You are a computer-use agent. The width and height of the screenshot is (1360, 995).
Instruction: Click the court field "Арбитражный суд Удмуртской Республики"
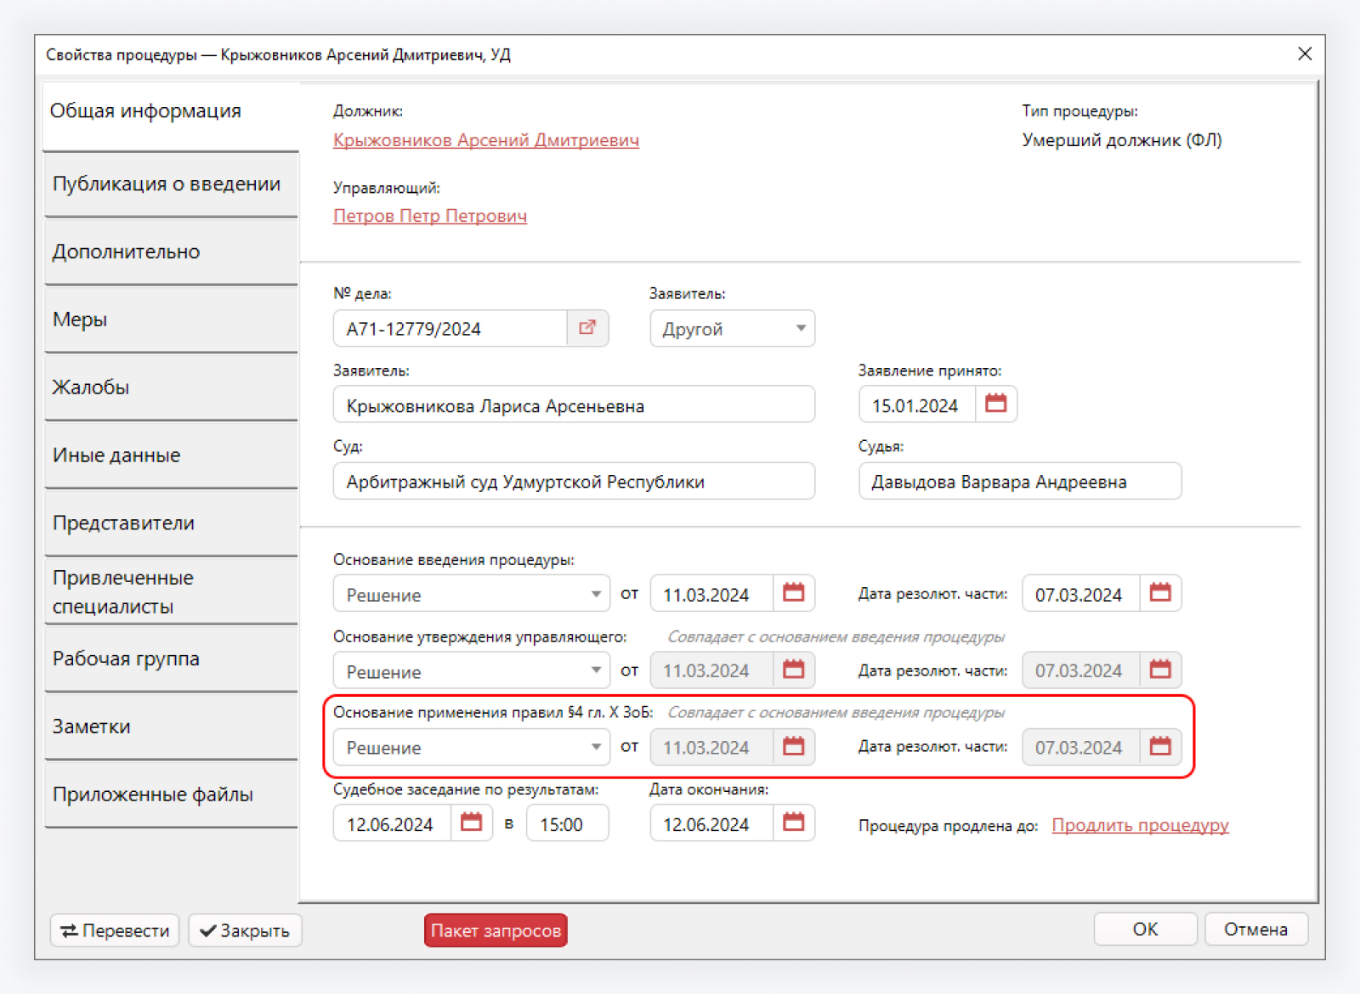pos(574,482)
